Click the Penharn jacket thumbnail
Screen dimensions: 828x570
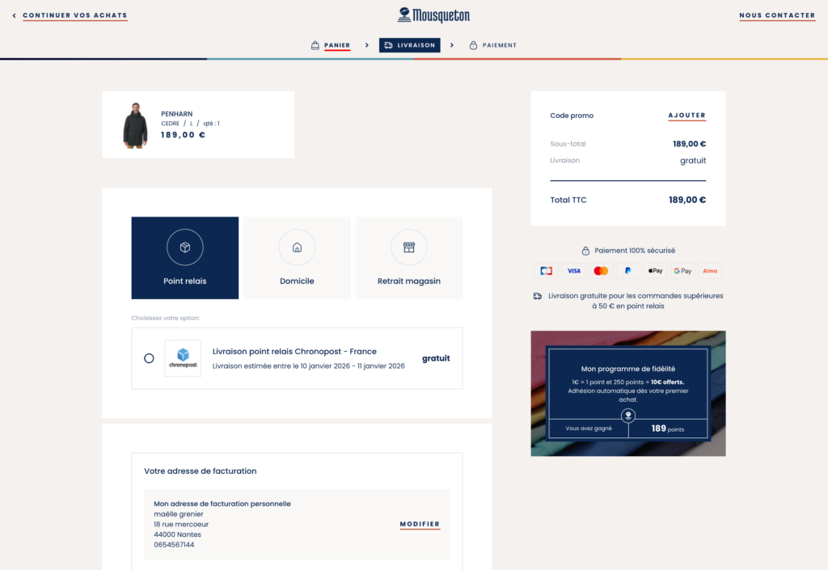135,125
